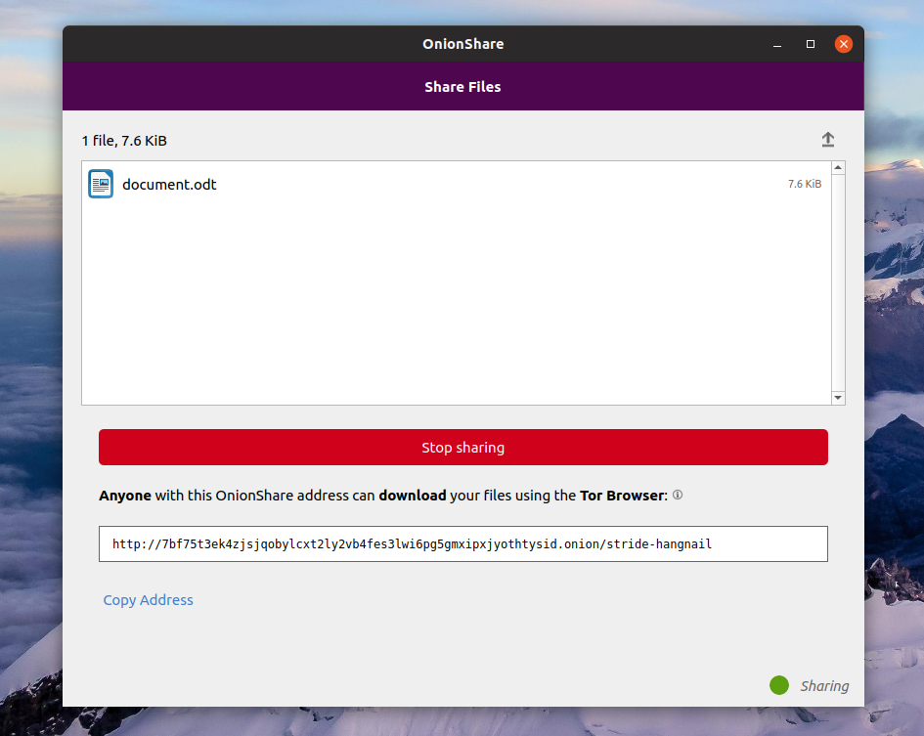
Task: Maximize the OnionShare window
Action: coord(811,44)
